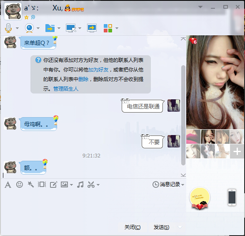Click the music note icon
The height and width of the screenshot is (236, 245).
tap(80, 184)
